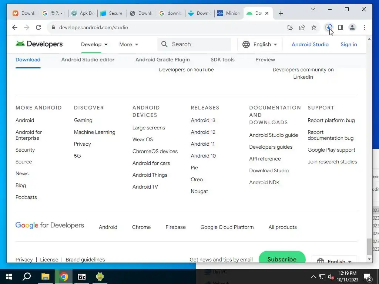Reload the page with refresh icon
This screenshot has height=284, width=379.
pos(38,27)
